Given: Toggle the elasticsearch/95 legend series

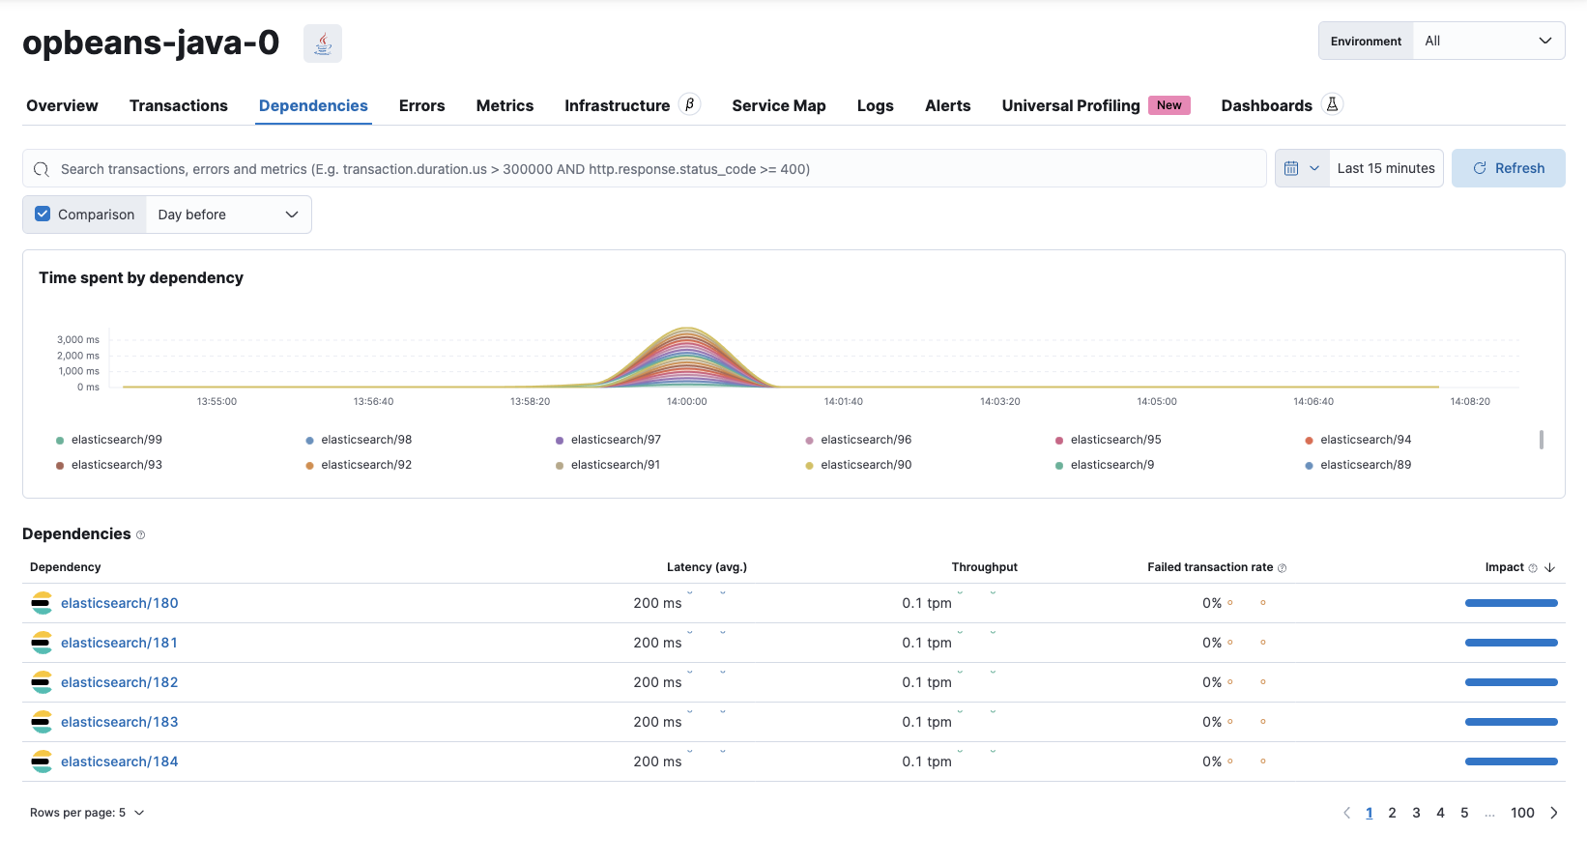Looking at the screenshot, I should [1108, 440].
